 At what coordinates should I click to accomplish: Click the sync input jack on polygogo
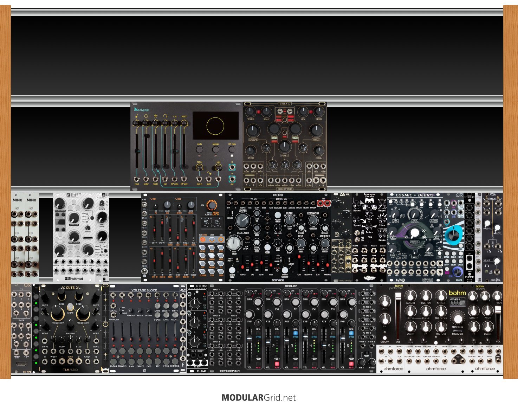[x=209, y=179]
